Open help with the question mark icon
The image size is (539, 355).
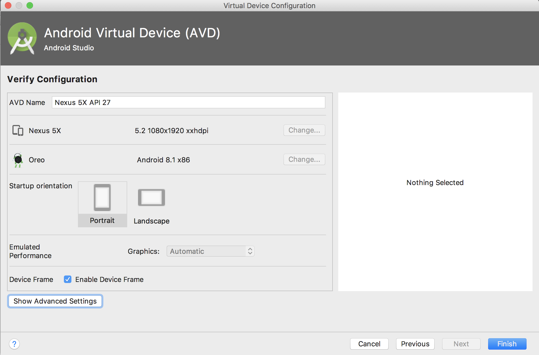(14, 344)
